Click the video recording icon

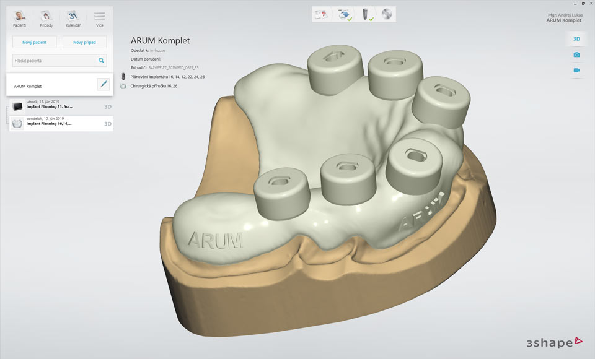(576, 70)
